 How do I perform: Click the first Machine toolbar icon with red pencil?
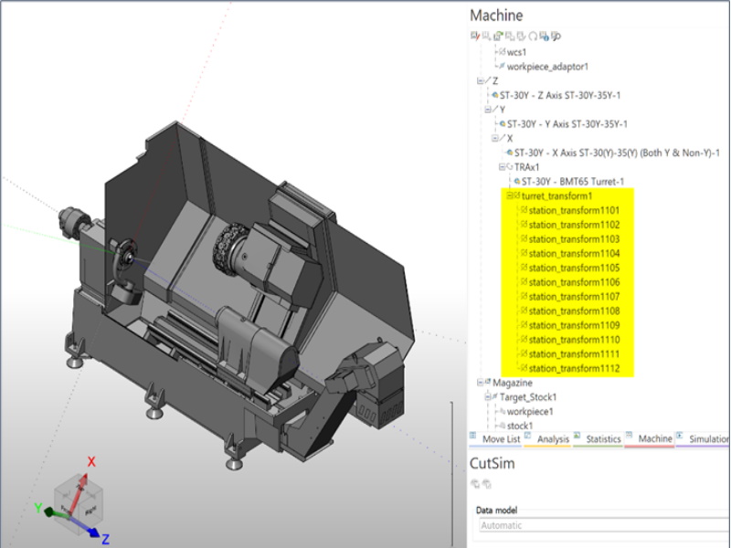474,37
